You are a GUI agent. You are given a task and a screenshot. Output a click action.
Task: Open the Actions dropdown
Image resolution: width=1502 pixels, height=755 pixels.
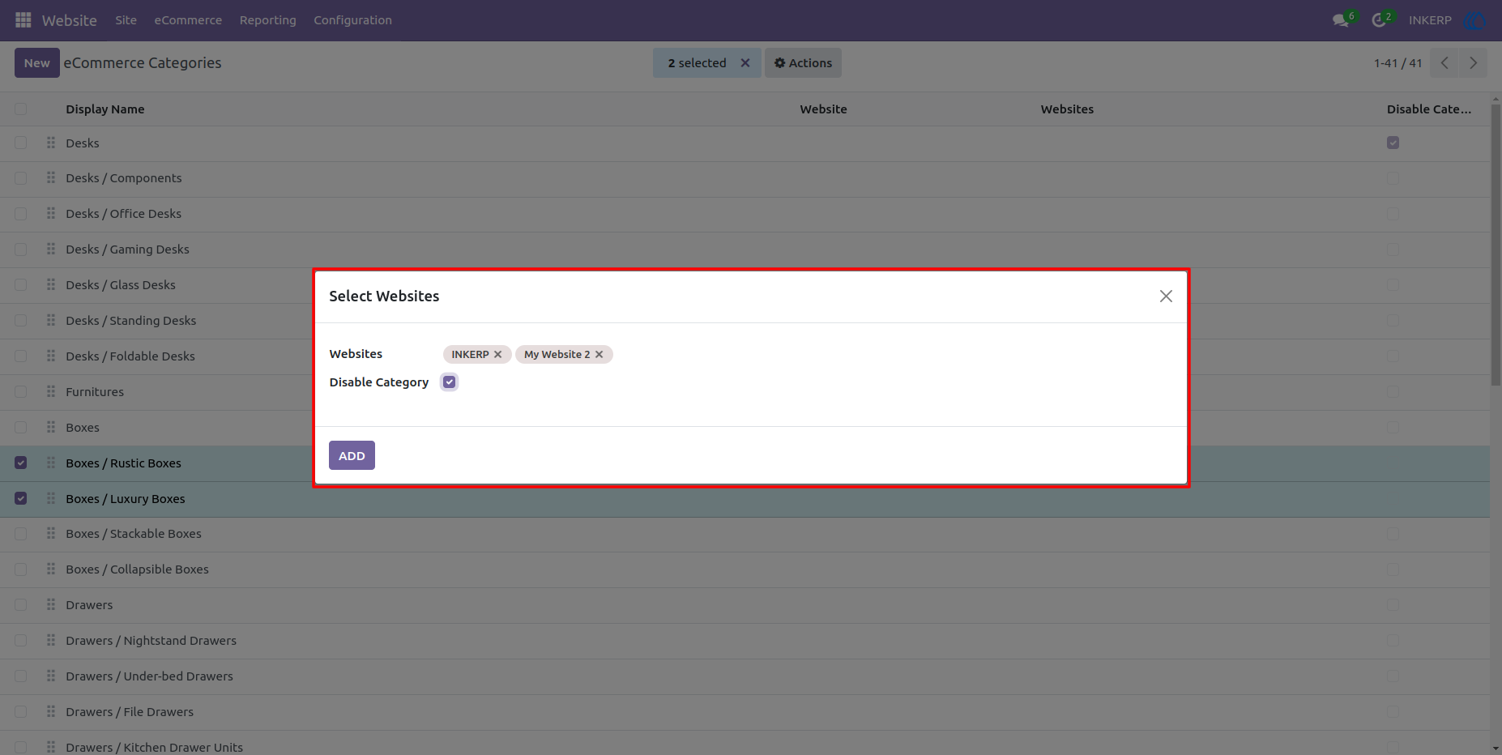(x=803, y=63)
